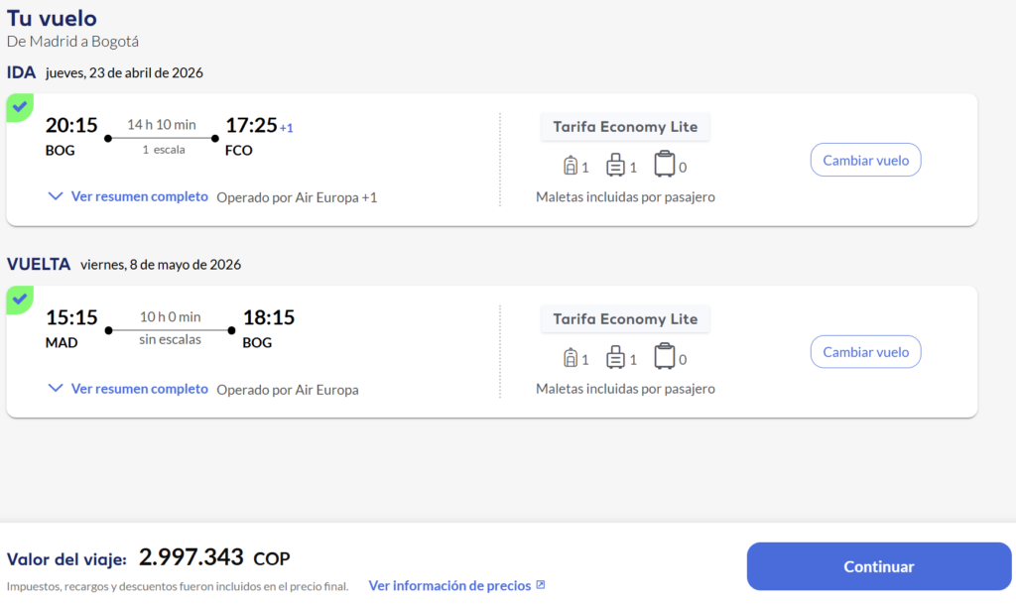Open the 'Ver información de precios' link
The height and width of the screenshot is (604, 1016).
coord(449,585)
